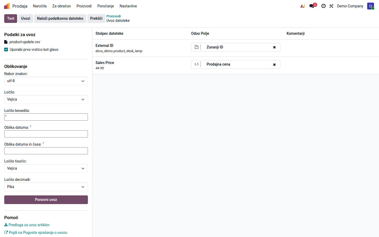Open the Predloga za uvoz artiklov link
This screenshot has height=237, width=379.
tap(29, 225)
